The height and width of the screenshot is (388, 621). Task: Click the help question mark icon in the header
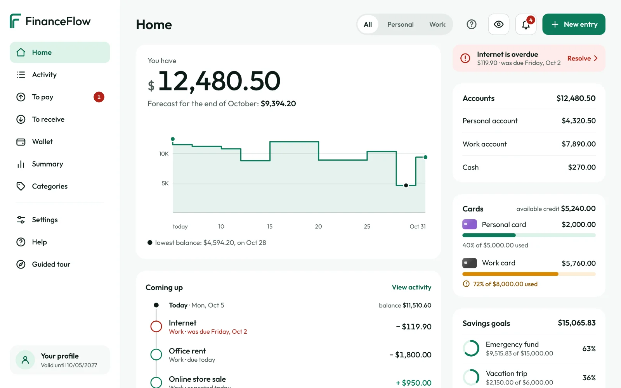[472, 24]
